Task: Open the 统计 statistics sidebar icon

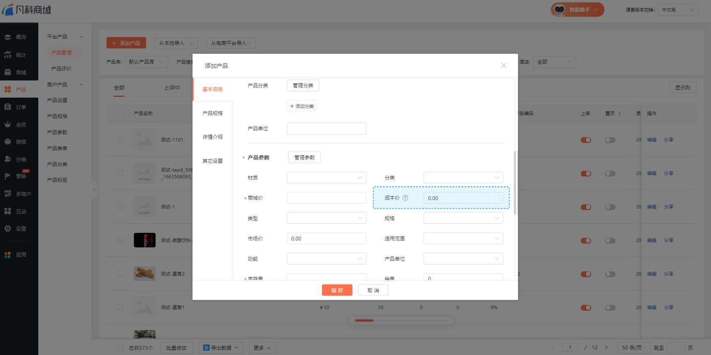Action: click(8, 55)
